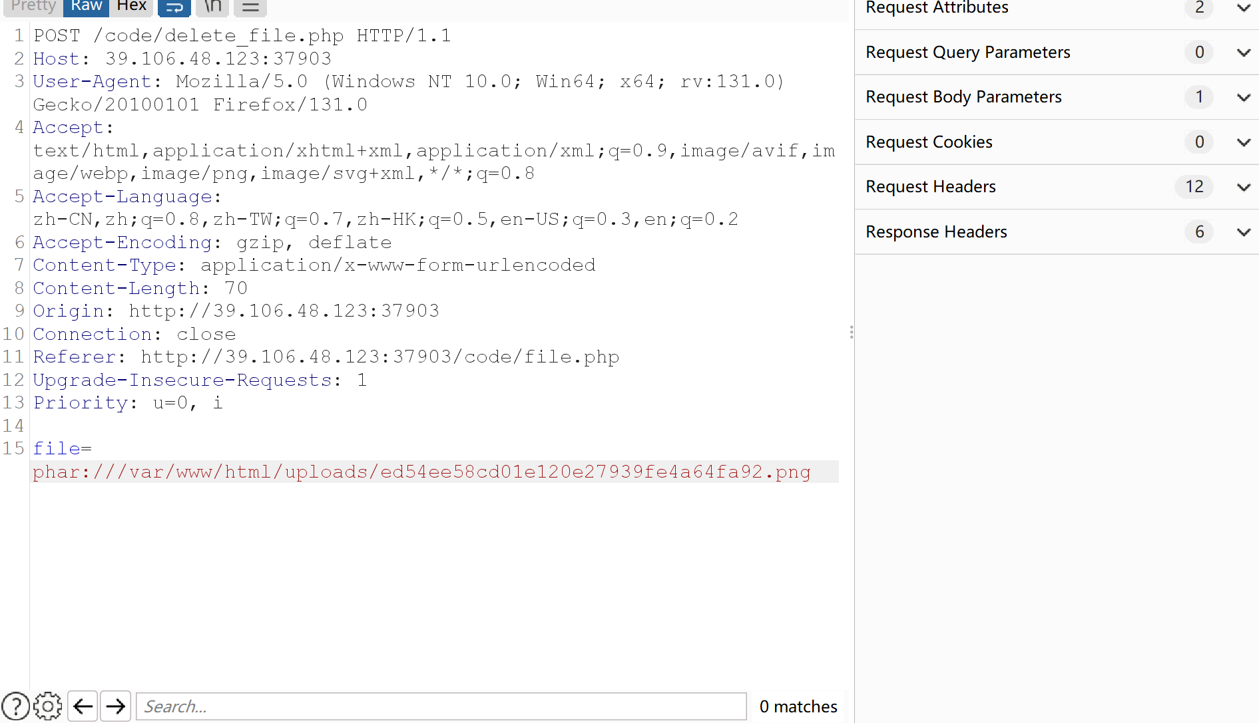Screen dimensions: 1259x723
Task: Go to previous match with left arrow
Action: [x=83, y=706]
